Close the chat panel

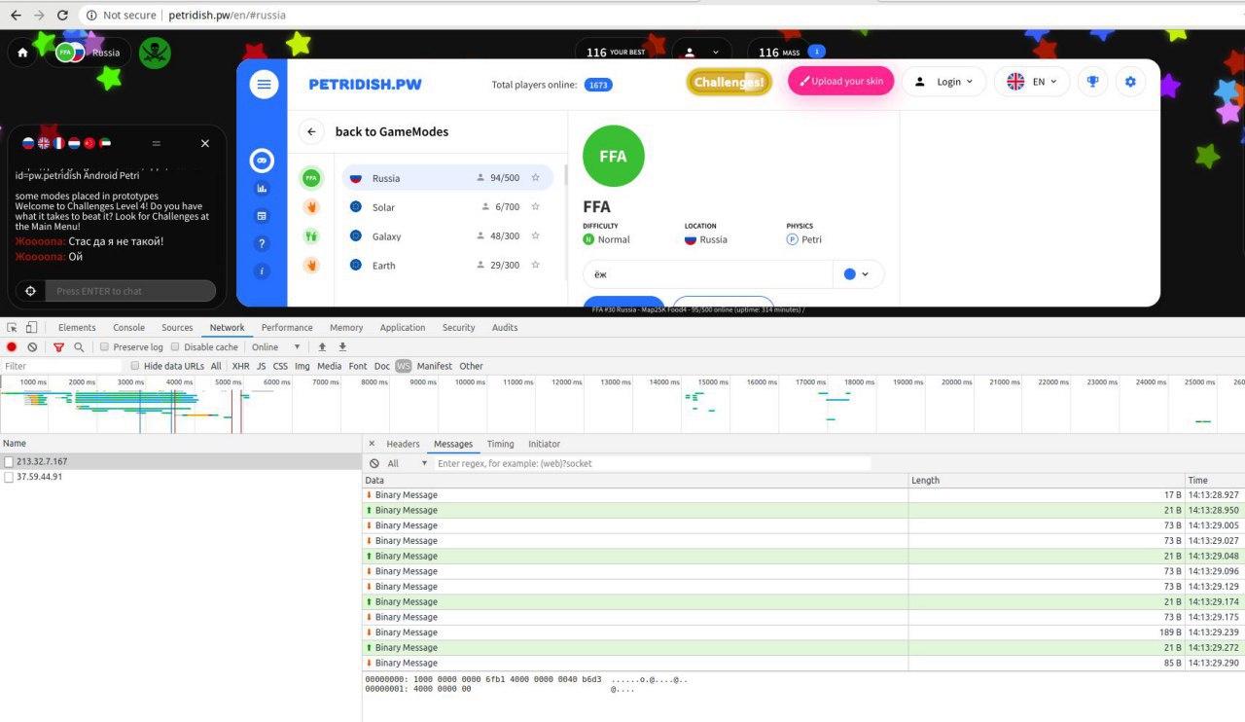pyautogui.click(x=205, y=143)
